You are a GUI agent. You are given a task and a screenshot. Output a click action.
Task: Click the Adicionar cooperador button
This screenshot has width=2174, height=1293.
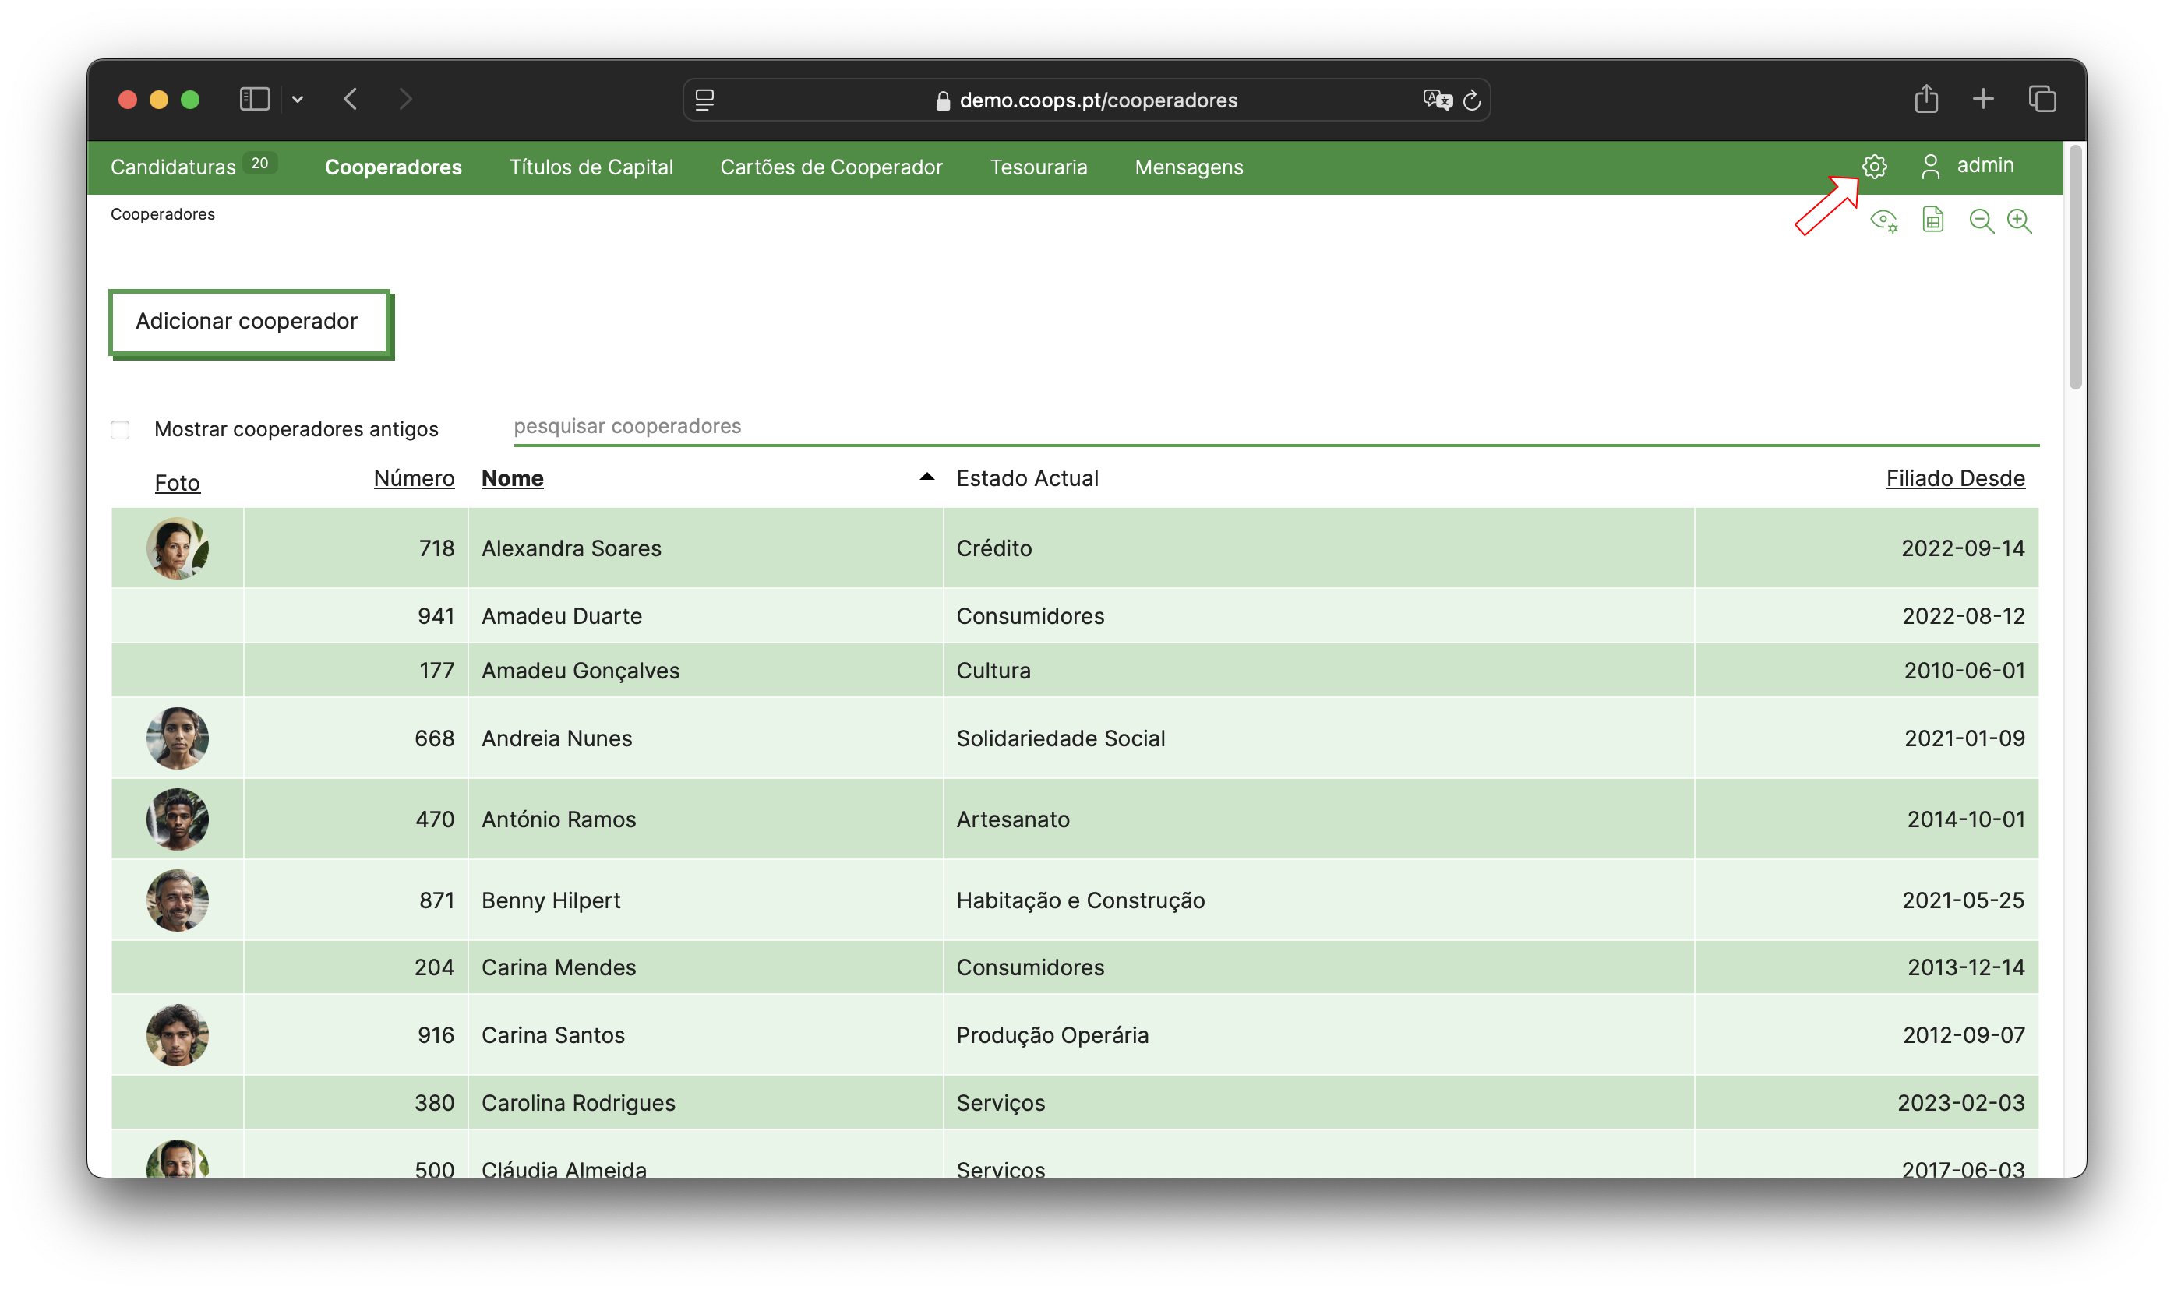coord(248,322)
